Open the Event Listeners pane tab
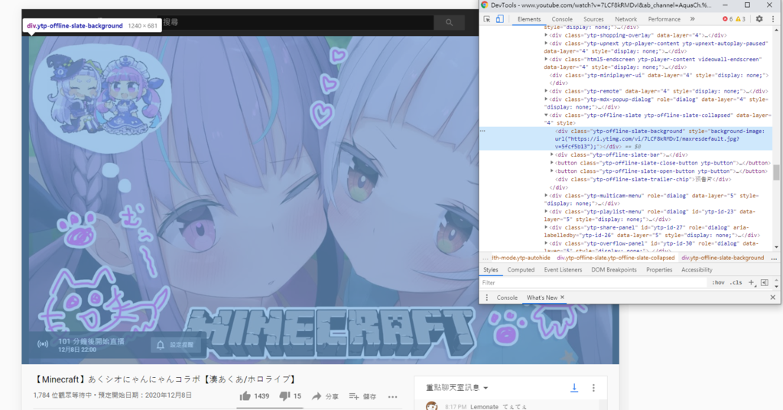 (x=563, y=270)
